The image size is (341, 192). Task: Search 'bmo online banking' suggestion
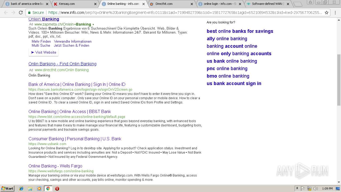coord(228,76)
